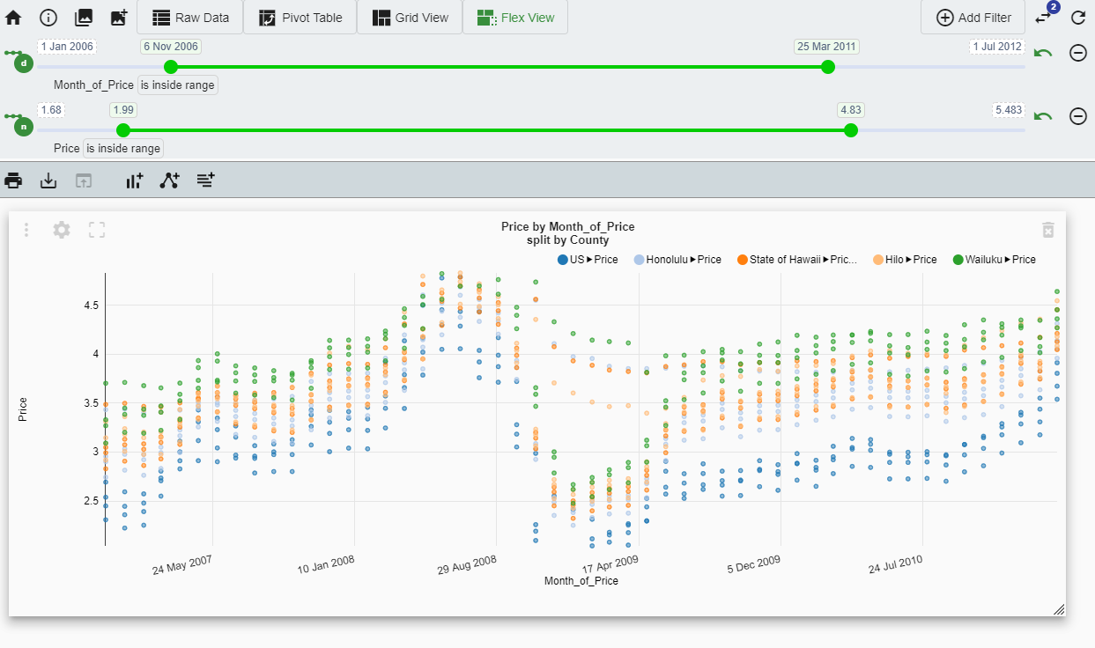Delete the chart with trash icon
This screenshot has width=1095, height=648.
click(1048, 230)
